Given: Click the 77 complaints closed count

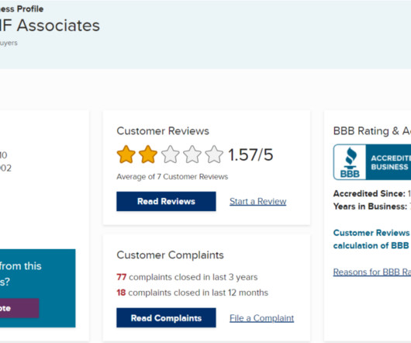Looking at the screenshot, I should click(x=121, y=277).
